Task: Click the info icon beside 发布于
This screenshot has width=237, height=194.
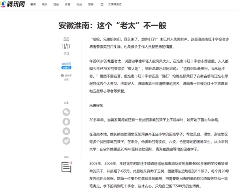Action: (x=62, y=75)
